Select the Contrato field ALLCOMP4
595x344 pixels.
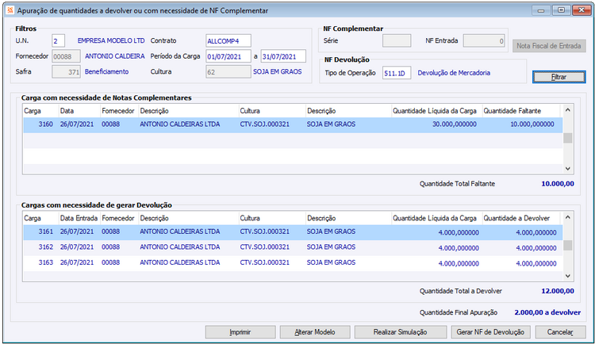(227, 40)
